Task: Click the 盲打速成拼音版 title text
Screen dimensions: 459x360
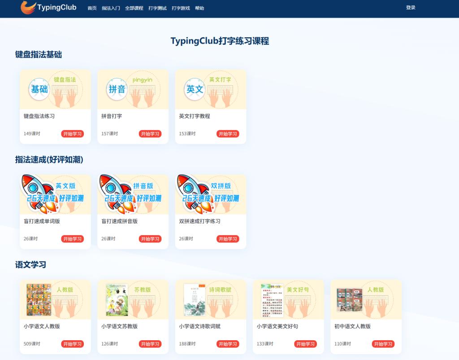Action: (119, 221)
